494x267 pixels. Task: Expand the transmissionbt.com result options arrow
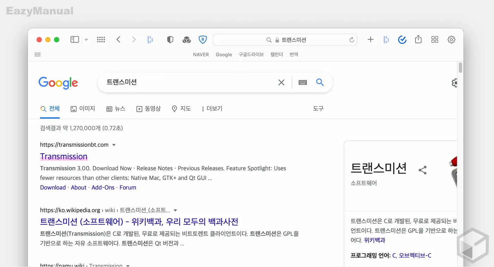point(114,145)
